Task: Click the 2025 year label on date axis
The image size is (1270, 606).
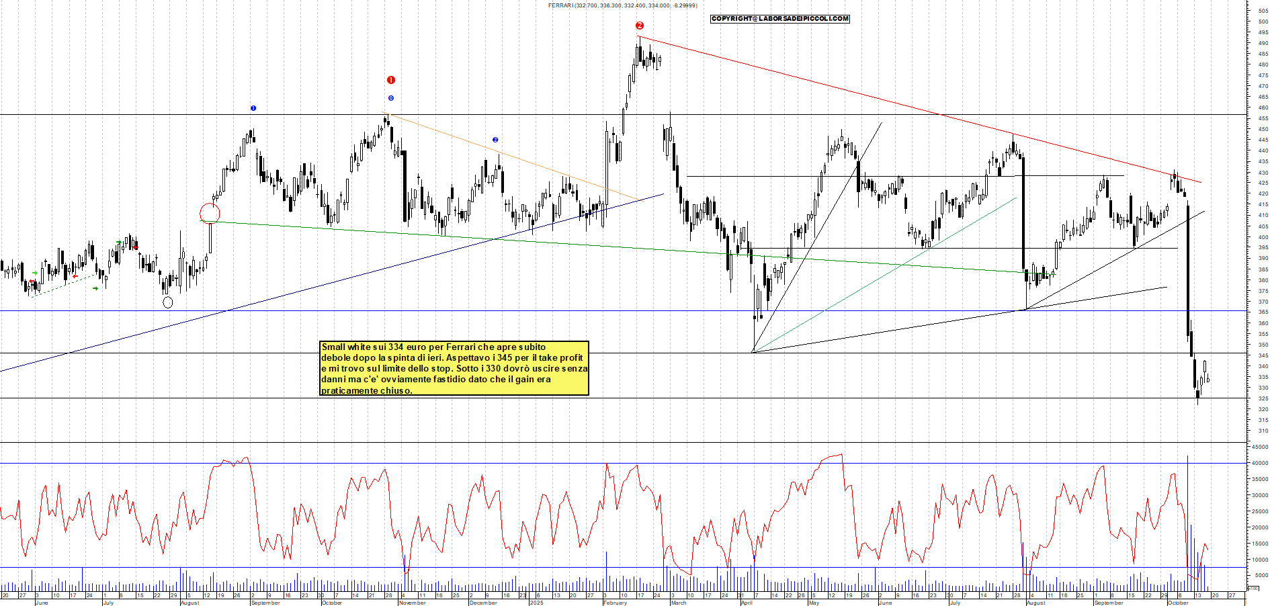Action: tap(536, 603)
